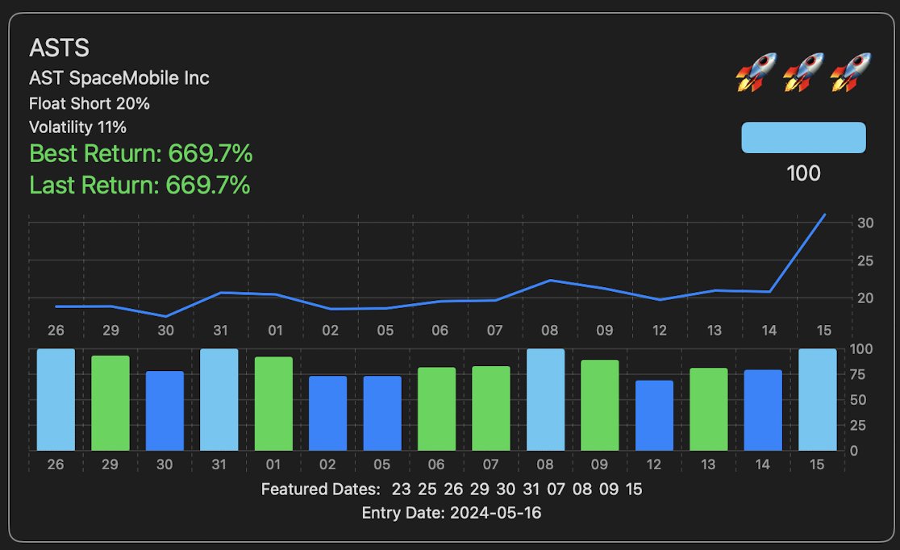
Task: Click the last rocket emoji
Action: pyautogui.click(x=851, y=73)
